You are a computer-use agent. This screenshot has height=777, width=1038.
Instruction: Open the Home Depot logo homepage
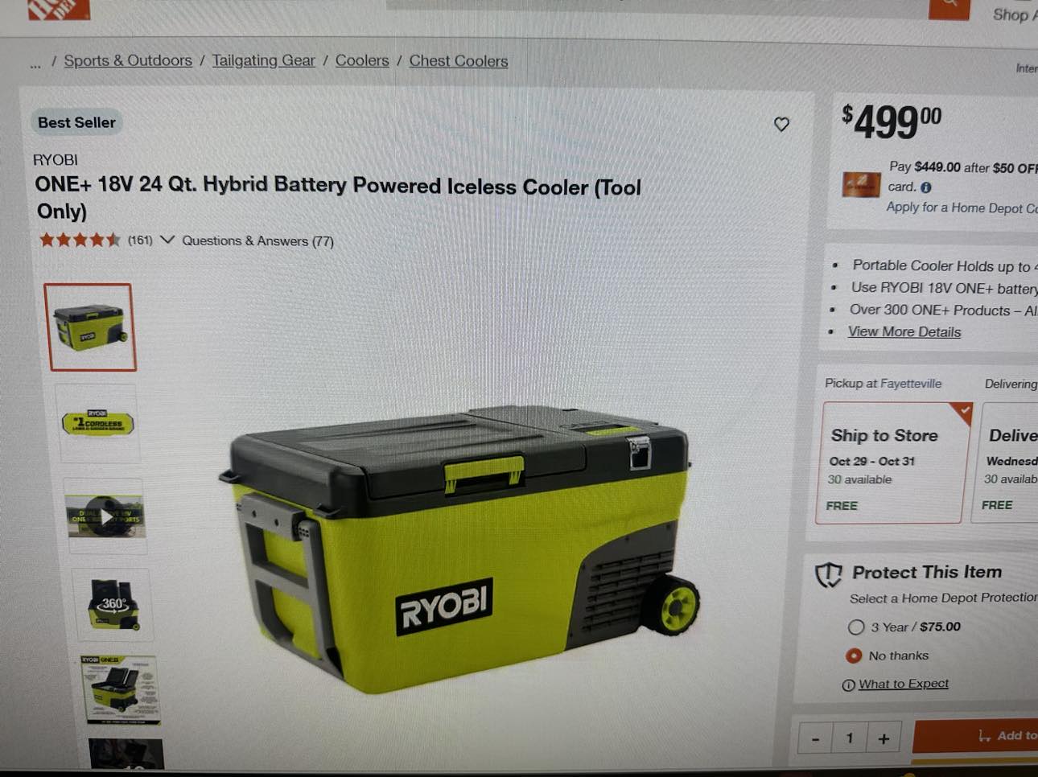click(59, 9)
